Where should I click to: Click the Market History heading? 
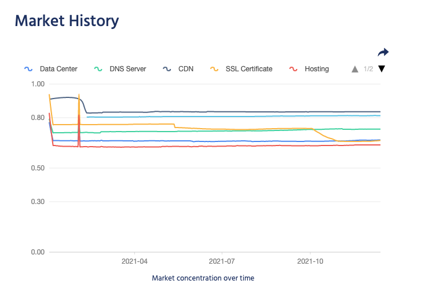[67, 21]
